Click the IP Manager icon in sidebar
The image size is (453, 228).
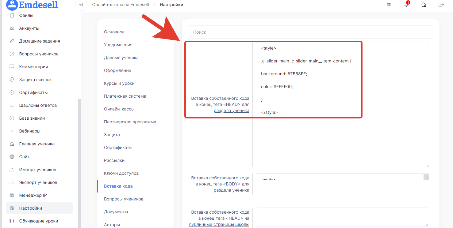tap(12, 195)
